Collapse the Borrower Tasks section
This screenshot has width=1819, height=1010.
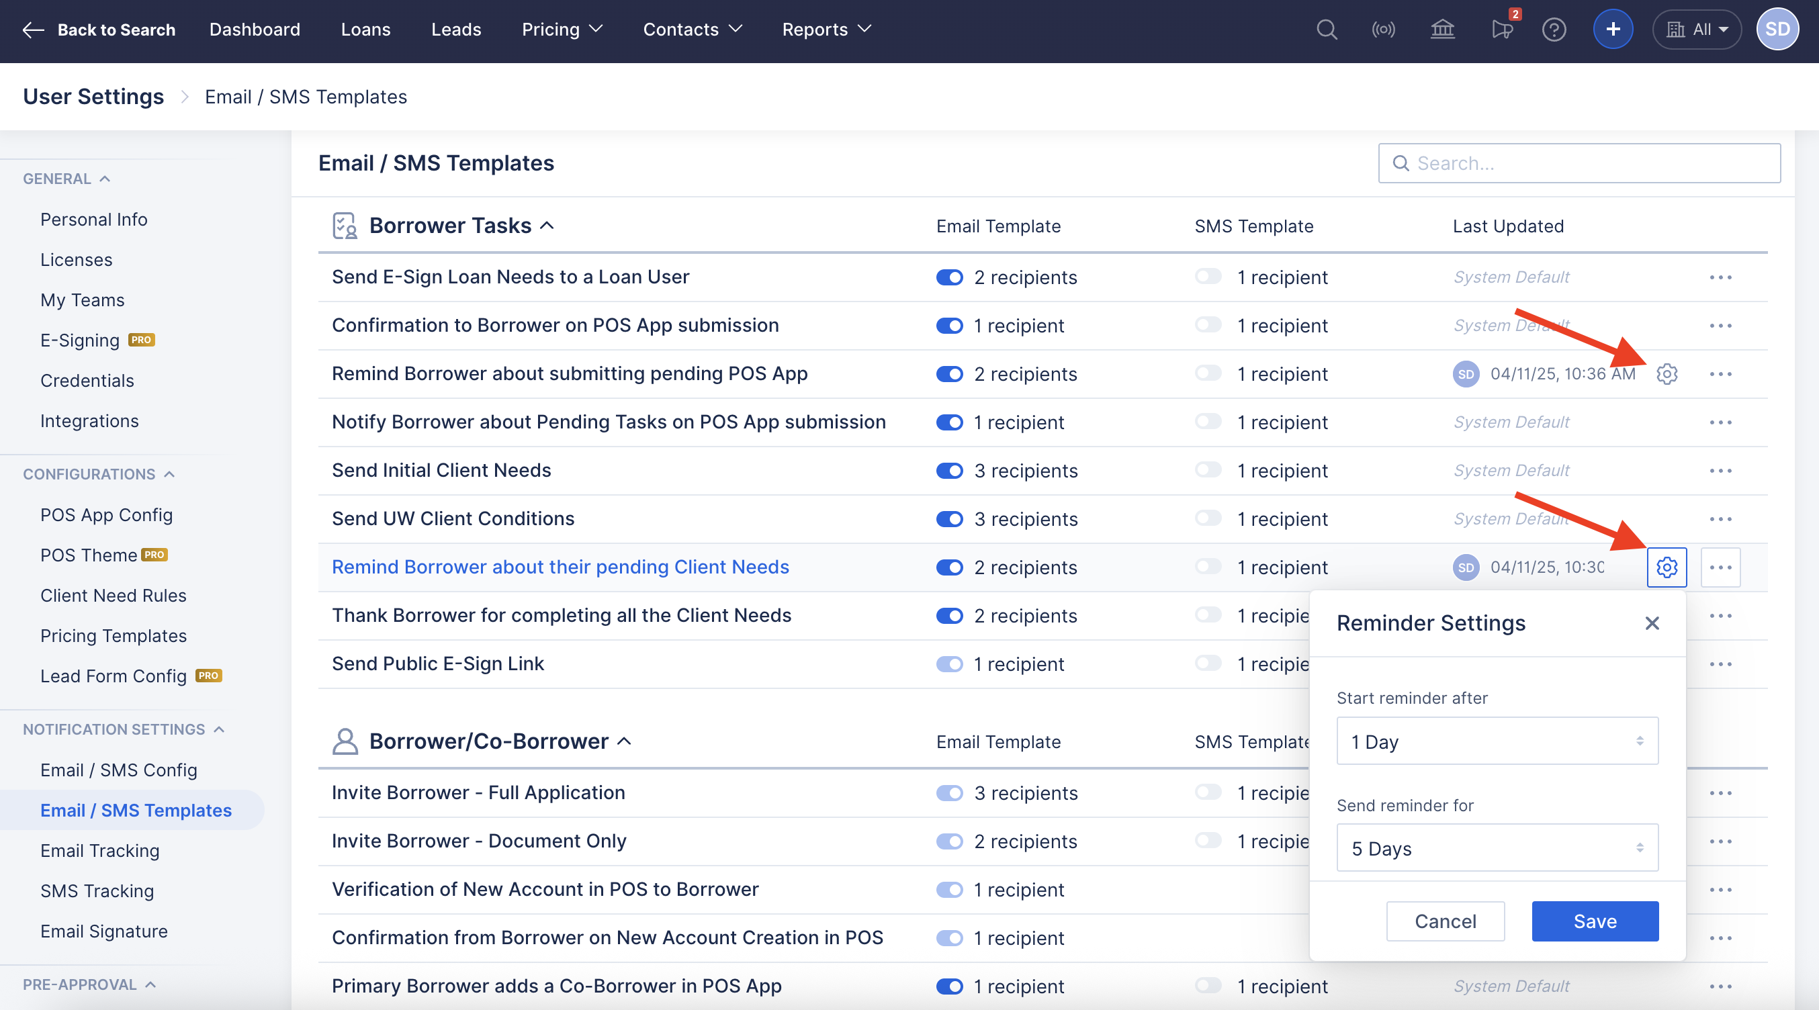(547, 226)
